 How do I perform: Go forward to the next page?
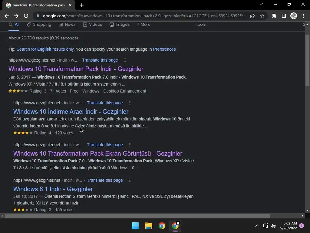coord(16,16)
